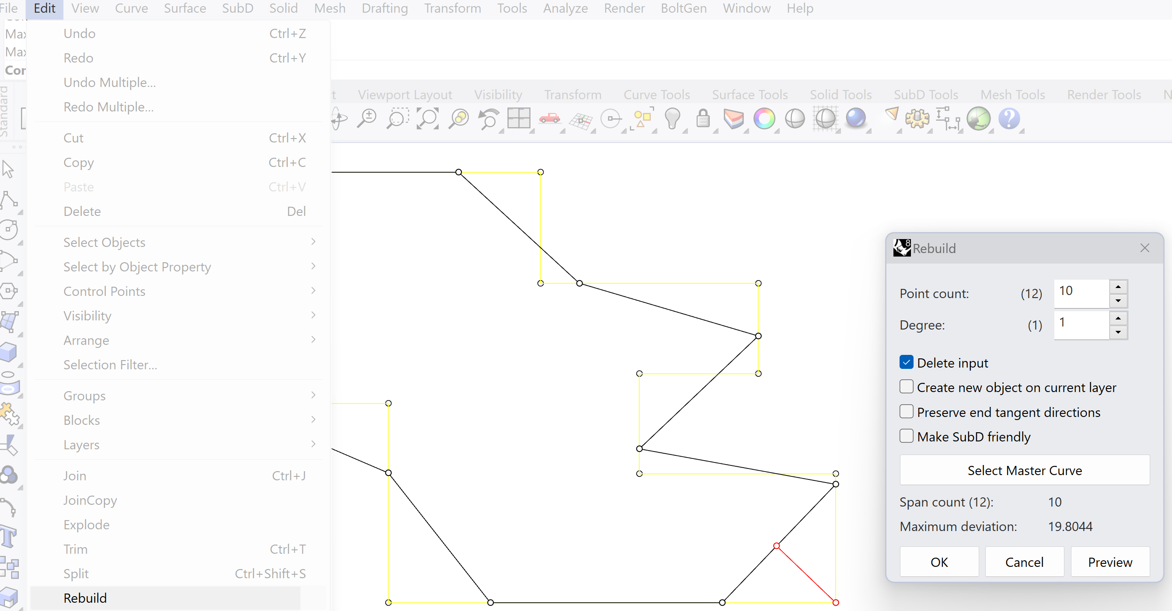The height and width of the screenshot is (611, 1172).
Task: Select the snap to grid icon
Action: coord(581,118)
